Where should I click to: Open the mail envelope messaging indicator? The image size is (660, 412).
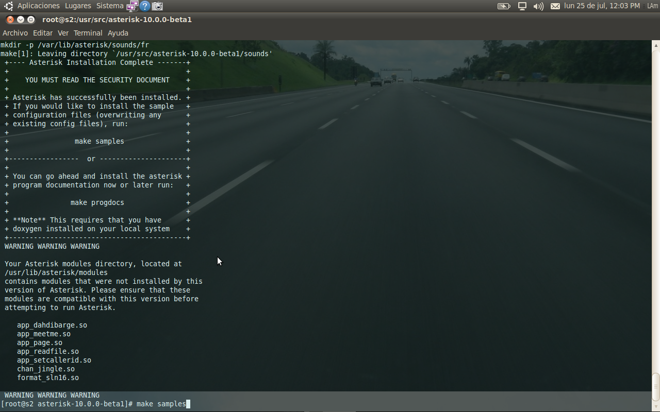(555, 6)
